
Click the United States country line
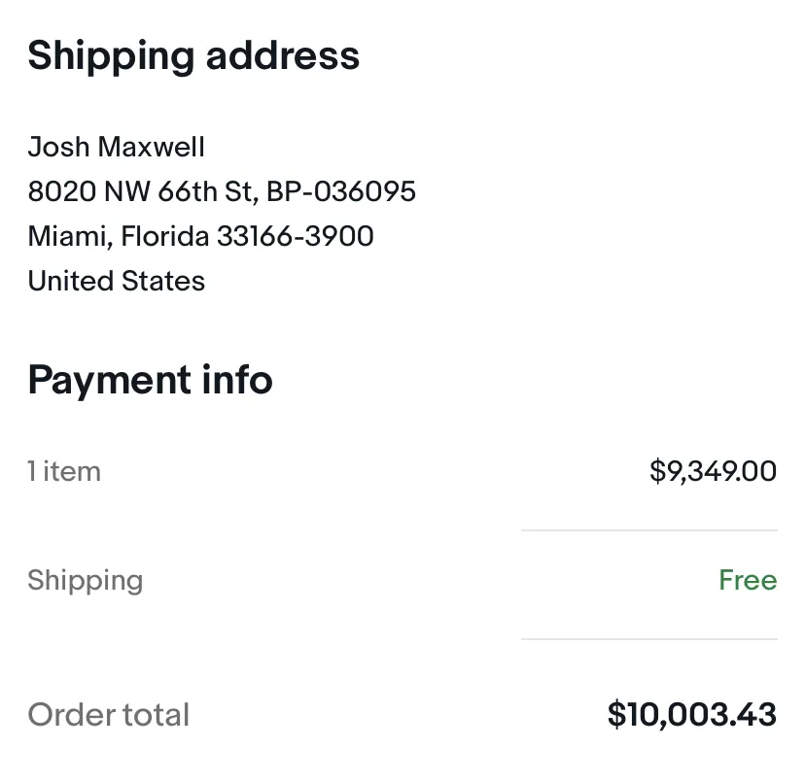pos(117,281)
